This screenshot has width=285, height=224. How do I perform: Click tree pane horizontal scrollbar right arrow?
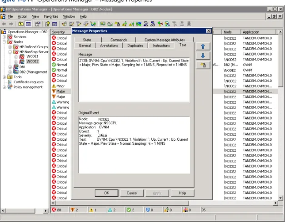click(x=45, y=211)
